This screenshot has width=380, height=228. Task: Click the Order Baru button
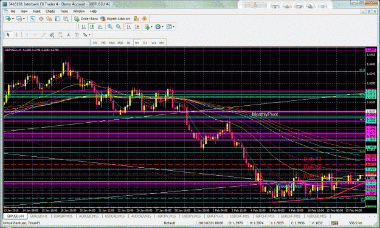[x=86, y=19]
